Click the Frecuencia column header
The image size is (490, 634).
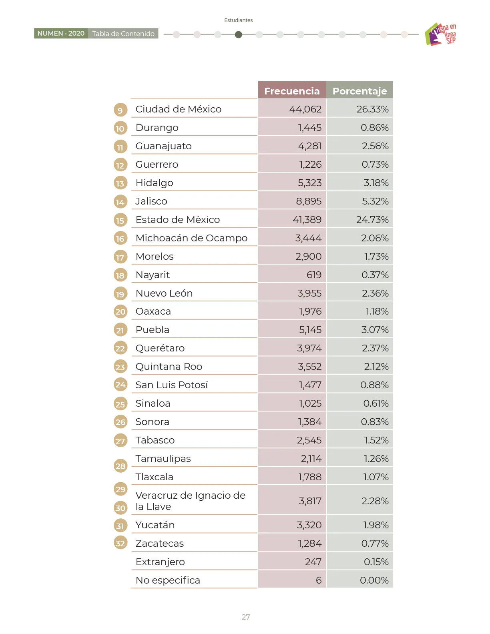click(292, 90)
